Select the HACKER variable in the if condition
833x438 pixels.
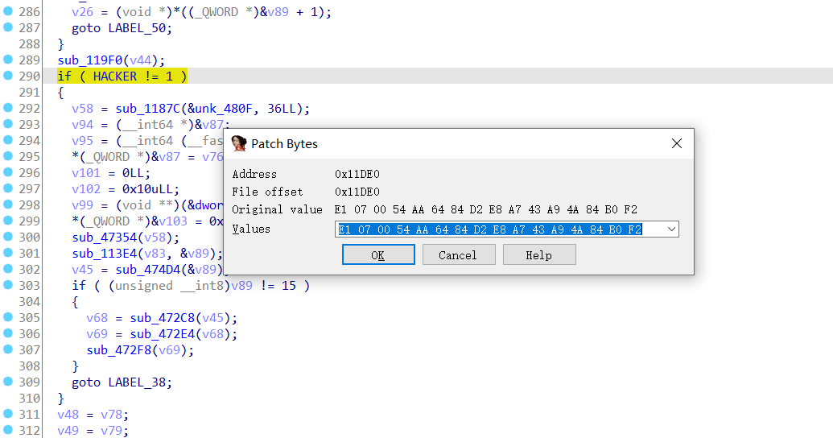pyautogui.click(x=114, y=76)
